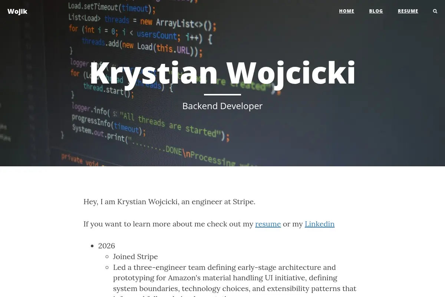Image resolution: width=445 pixels, height=297 pixels.
Task: Open the search magnifier icon
Action: pos(435,11)
